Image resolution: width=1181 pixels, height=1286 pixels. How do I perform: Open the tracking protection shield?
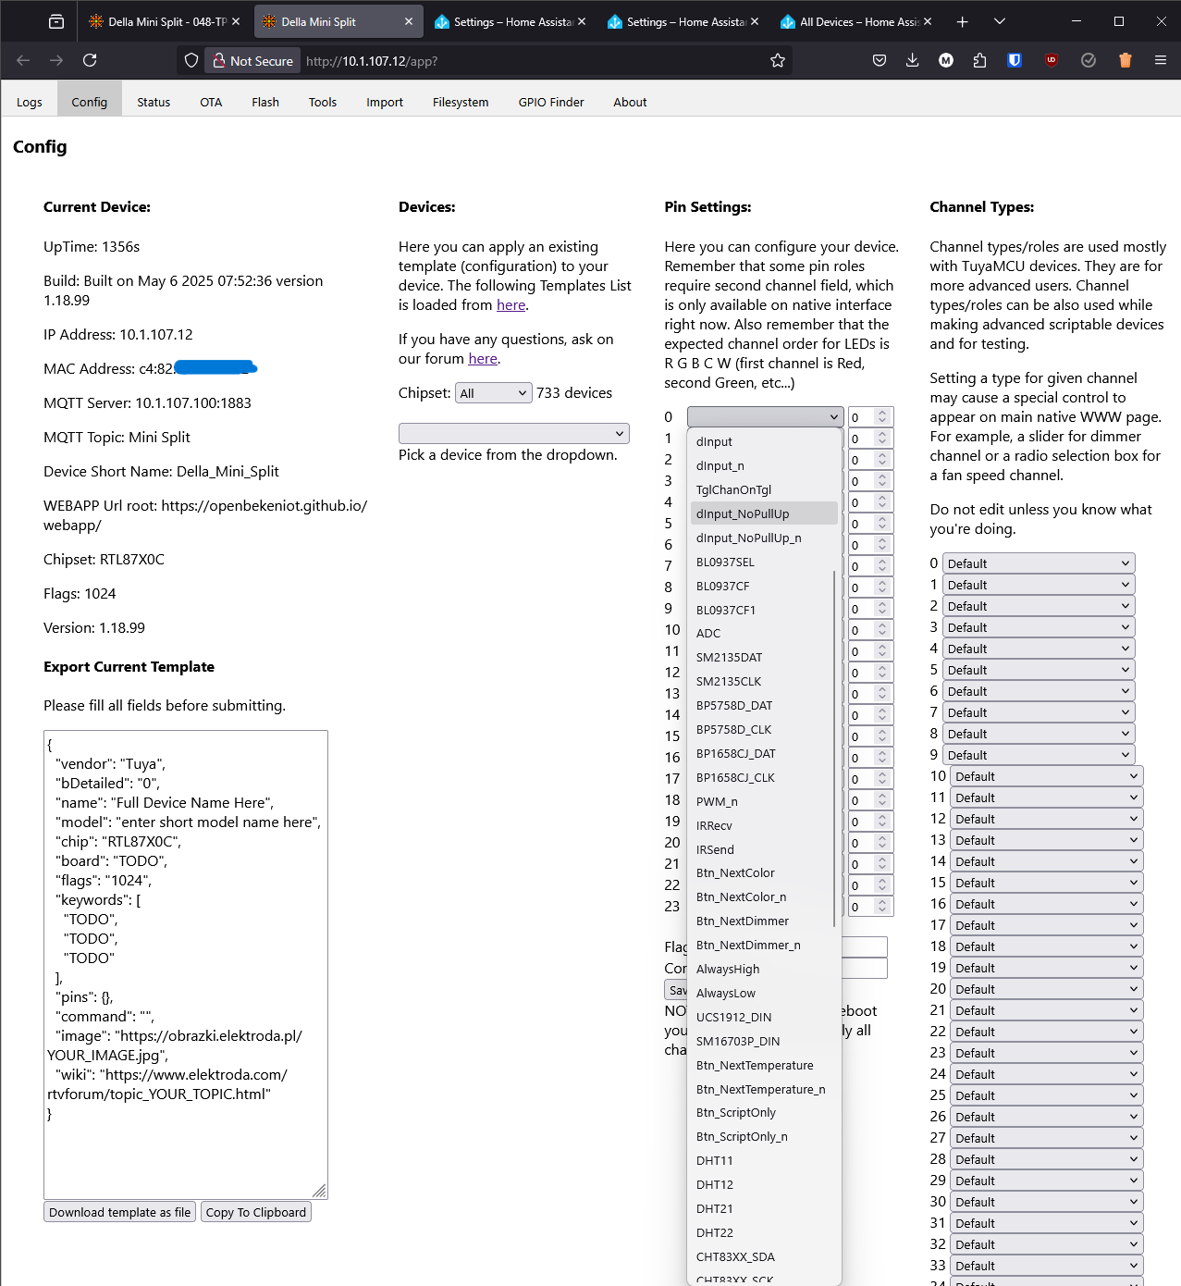(191, 60)
